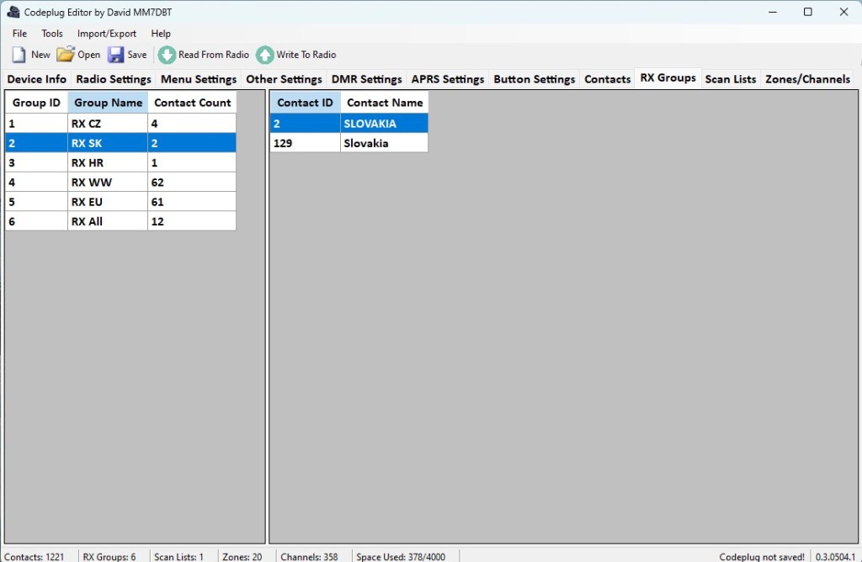Click the app icon in title bar
Screen dimensions: 862x562
(x=13, y=12)
